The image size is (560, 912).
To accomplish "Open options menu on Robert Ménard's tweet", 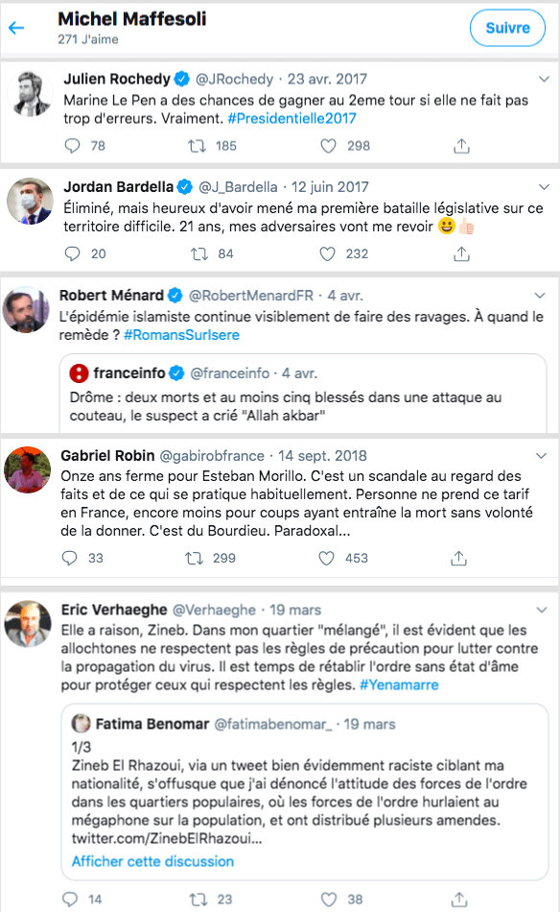I will (x=540, y=291).
